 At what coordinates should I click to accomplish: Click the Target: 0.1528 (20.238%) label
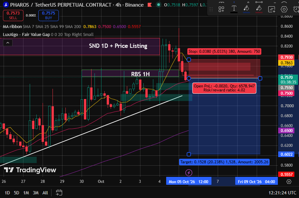pos(224,162)
